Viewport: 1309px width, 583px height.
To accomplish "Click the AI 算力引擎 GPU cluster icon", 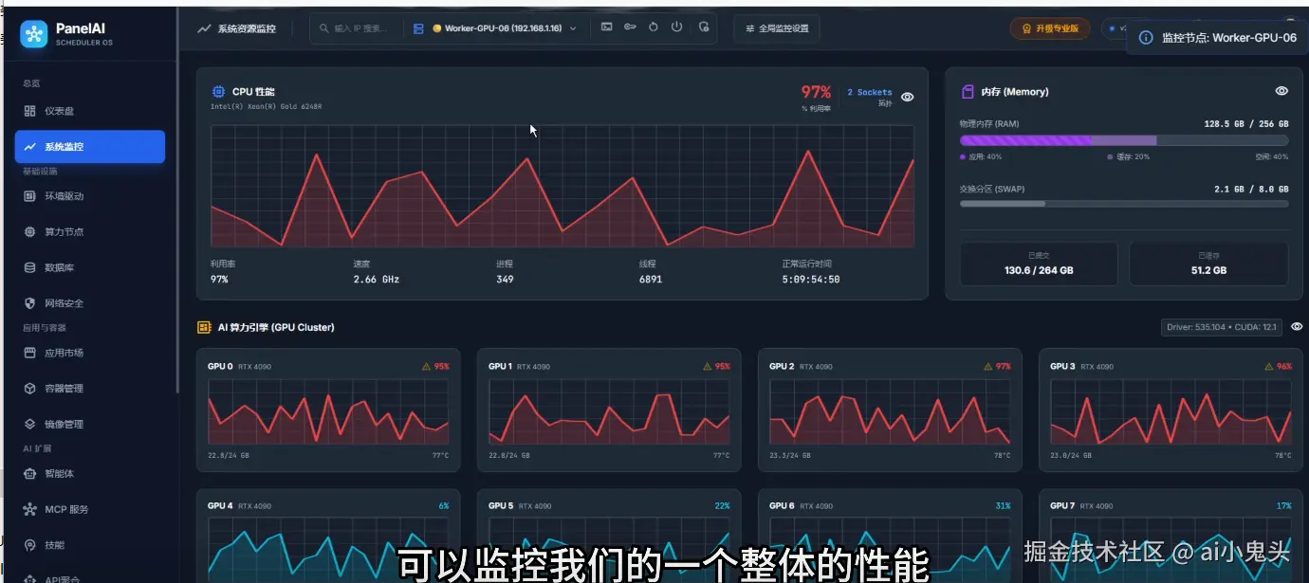I will 204,327.
